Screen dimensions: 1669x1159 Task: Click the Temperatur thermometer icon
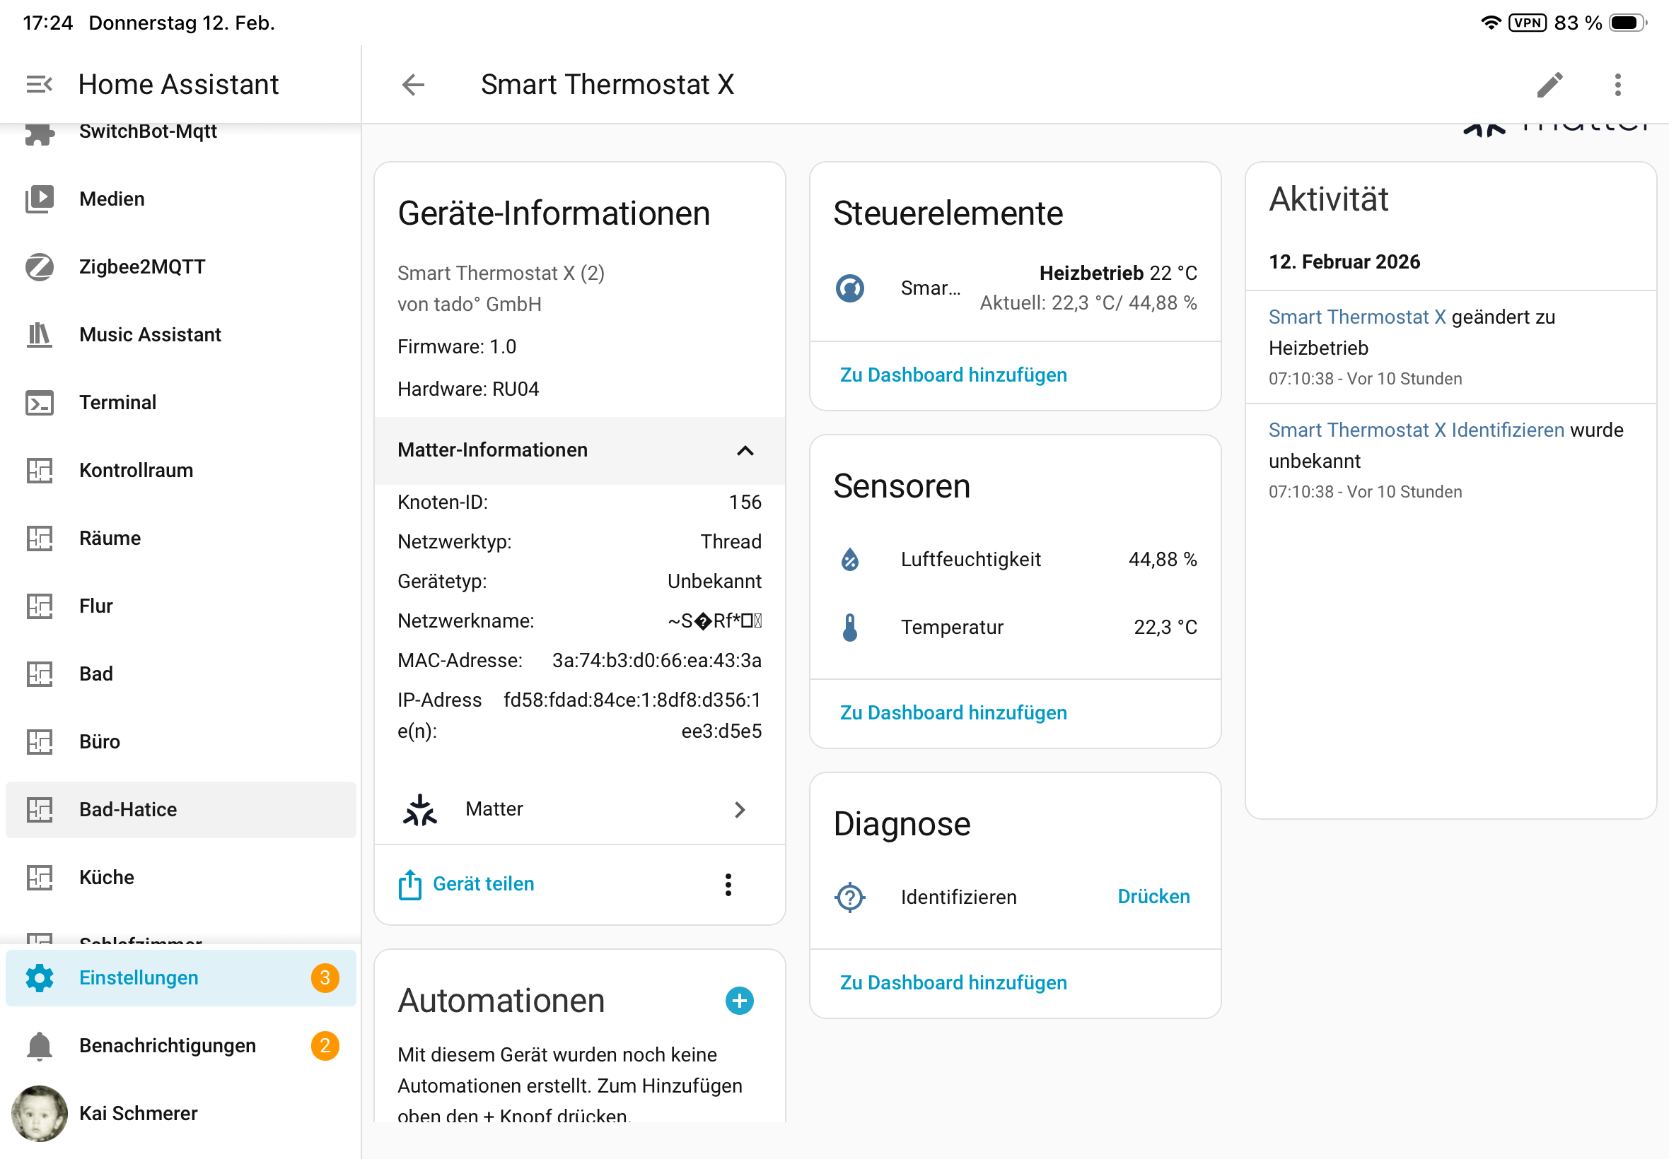849,627
